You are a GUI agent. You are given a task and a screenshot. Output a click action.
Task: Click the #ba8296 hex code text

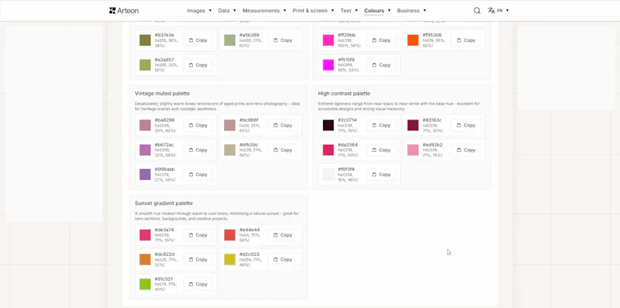[x=164, y=120]
